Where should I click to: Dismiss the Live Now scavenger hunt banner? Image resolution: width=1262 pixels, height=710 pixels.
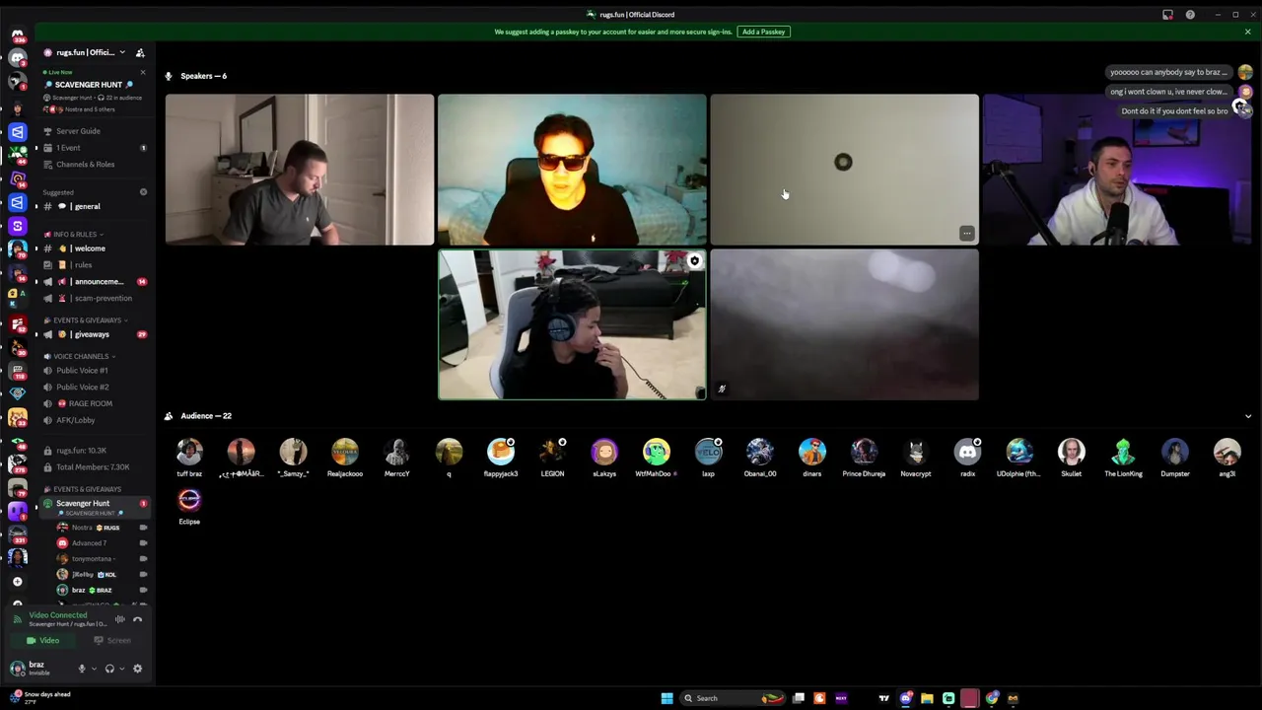[x=142, y=72]
